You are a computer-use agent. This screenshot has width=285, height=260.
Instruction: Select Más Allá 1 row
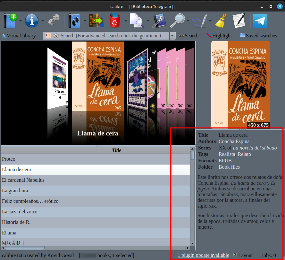(96, 242)
